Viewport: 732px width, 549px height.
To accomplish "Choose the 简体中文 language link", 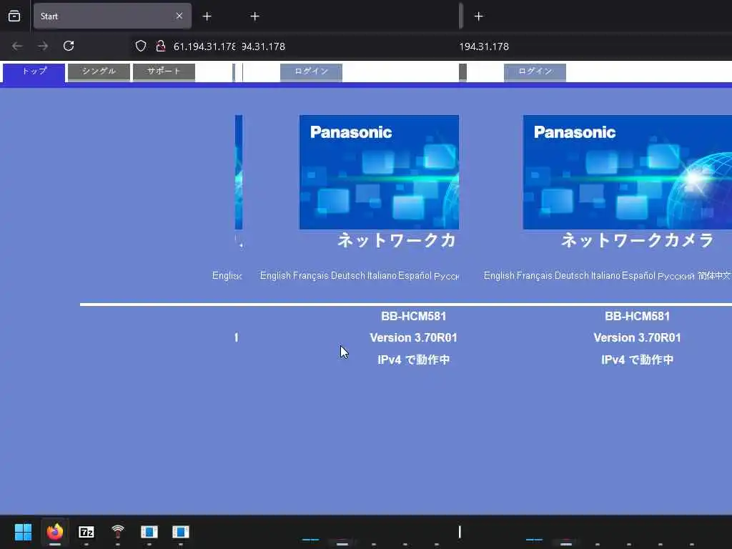I will pyautogui.click(x=714, y=276).
